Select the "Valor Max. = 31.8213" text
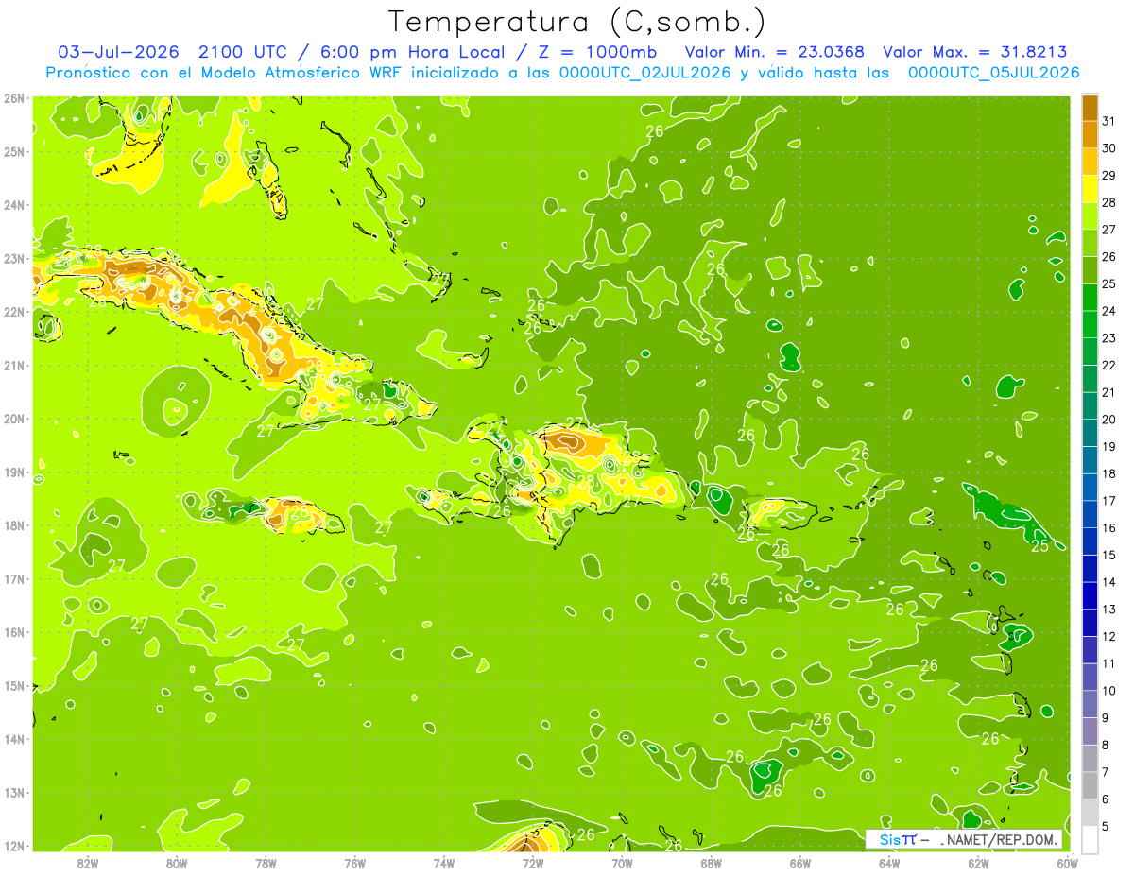The width and height of the screenshot is (1134, 876). tap(974, 52)
